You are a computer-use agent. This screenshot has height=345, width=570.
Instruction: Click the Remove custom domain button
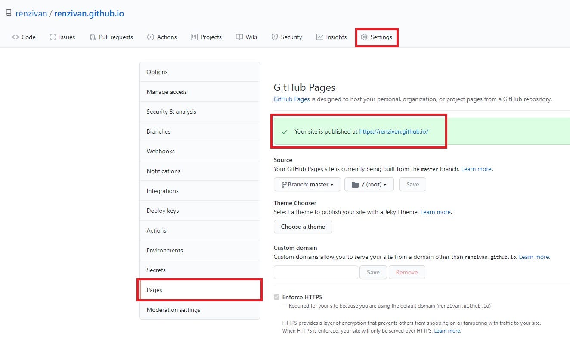pos(407,272)
